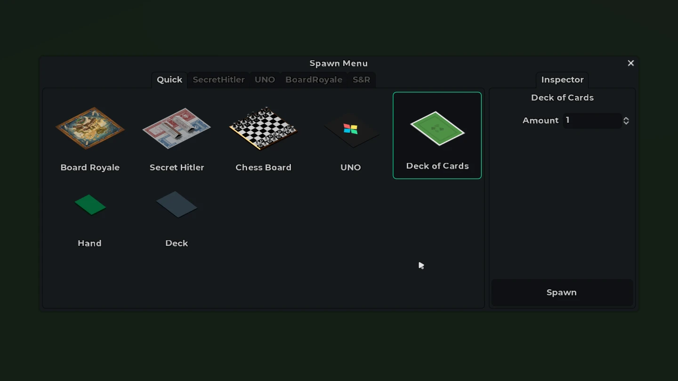Open the S&R tab
The width and height of the screenshot is (678, 381).
[362, 79]
